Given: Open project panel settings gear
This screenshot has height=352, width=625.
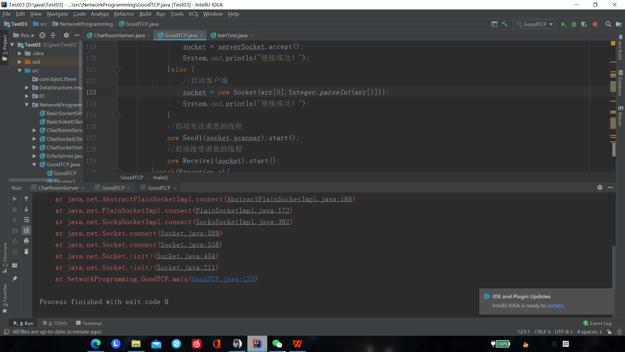Looking at the screenshot, I should (x=66, y=35).
